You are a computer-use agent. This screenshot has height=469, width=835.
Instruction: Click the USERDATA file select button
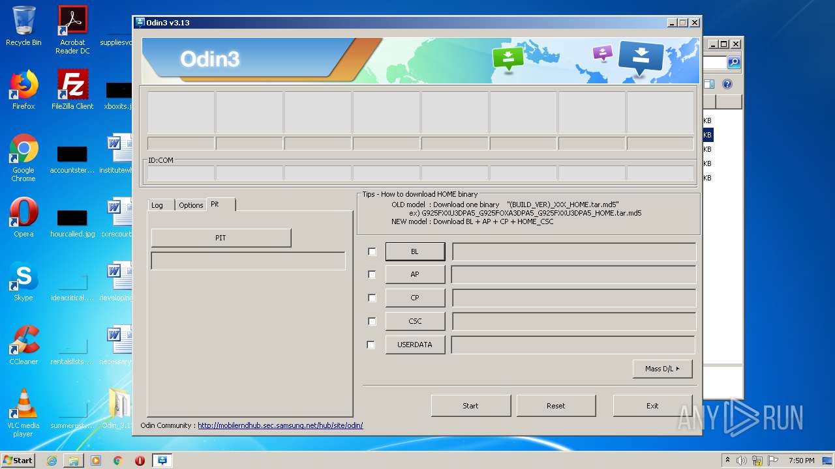(x=415, y=345)
